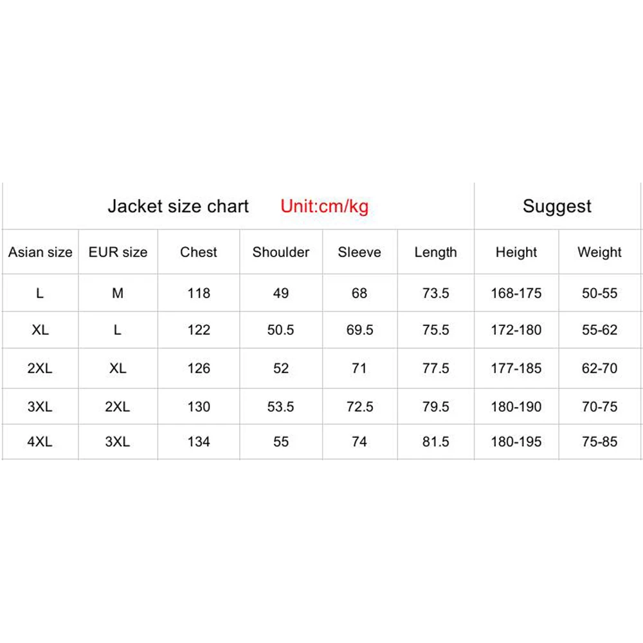643x643 pixels.
Task: Click the weight range 55-62
Action: 599,330
